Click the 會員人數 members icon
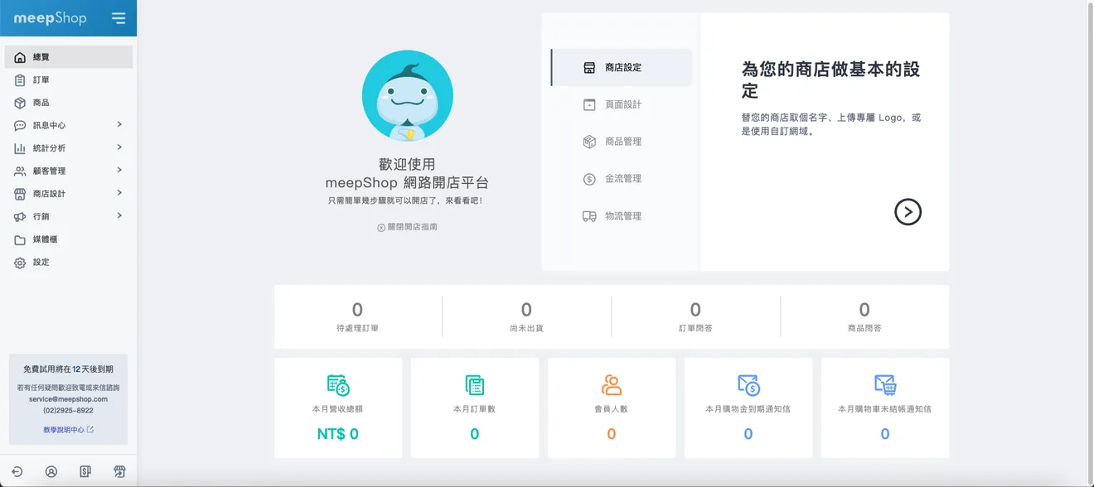This screenshot has width=1094, height=487. [612, 385]
